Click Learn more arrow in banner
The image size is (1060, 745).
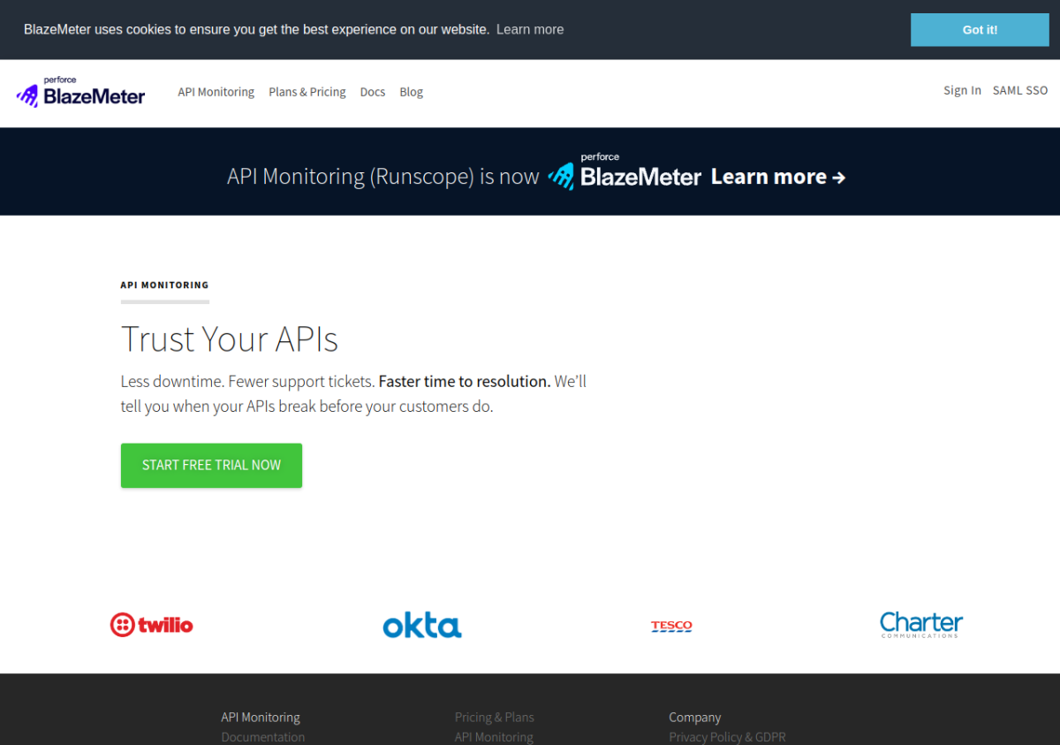(778, 177)
